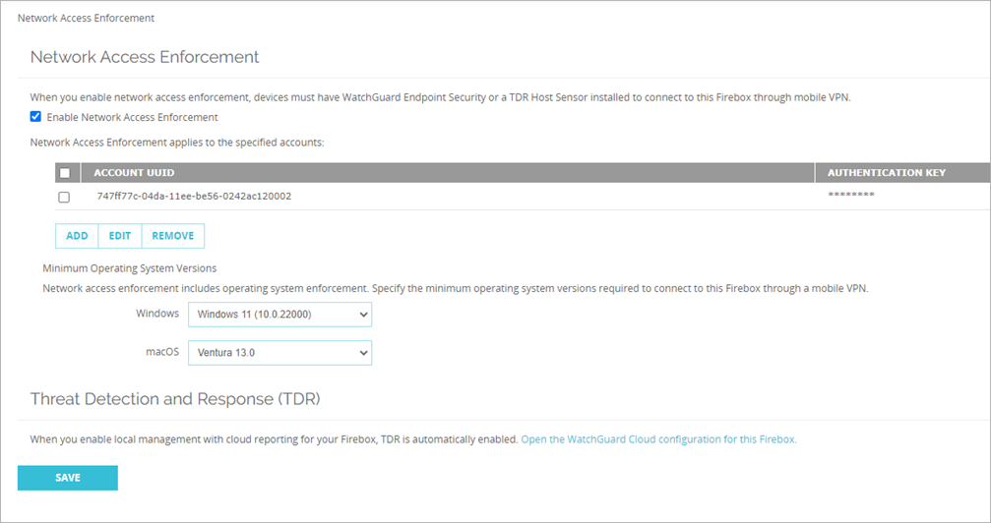Toggle the select-all checkbox in table header
The height and width of the screenshot is (523, 991).
(x=65, y=173)
